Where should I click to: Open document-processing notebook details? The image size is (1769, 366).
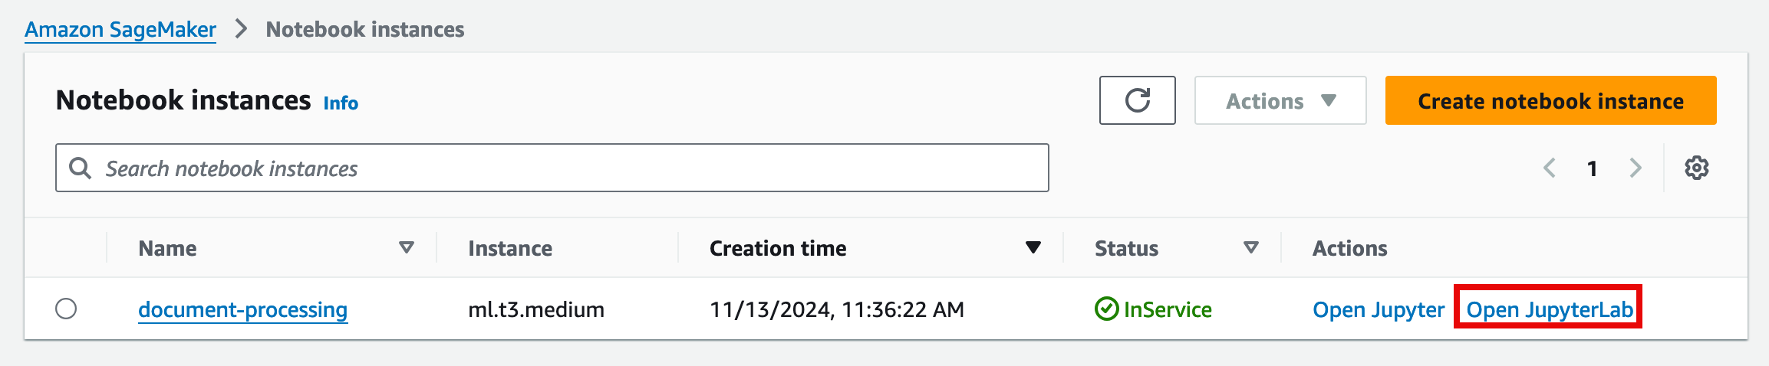pyautogui.click(x=242, y=309)
